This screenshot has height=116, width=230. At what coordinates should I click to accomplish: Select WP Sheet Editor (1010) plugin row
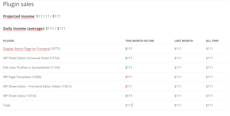(116, 96)
